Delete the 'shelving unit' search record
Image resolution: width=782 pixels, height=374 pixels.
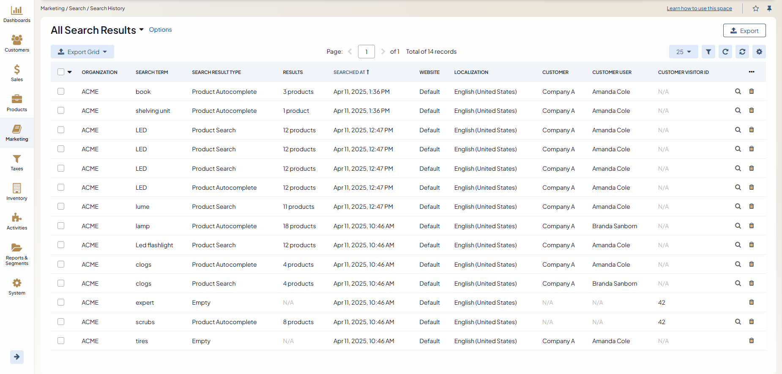coord(752,110)
